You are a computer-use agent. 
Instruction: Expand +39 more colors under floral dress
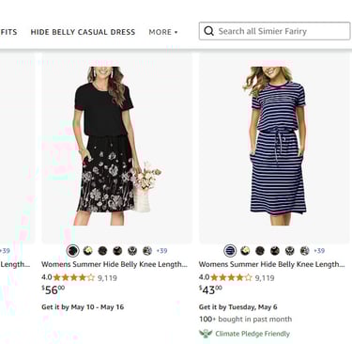[161, 251]
